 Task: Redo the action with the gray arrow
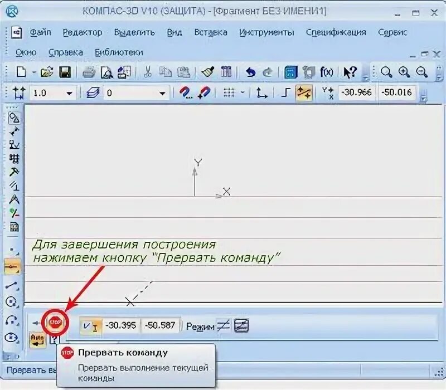(268, 72)
